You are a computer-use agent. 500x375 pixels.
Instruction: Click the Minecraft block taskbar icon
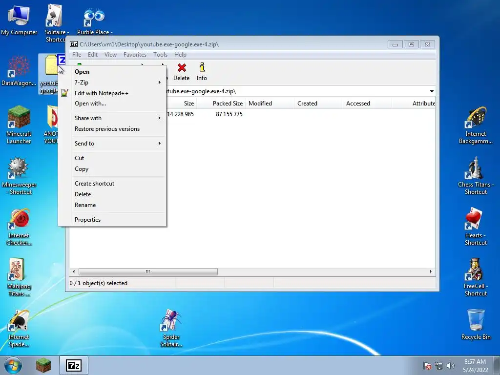point(43,365)
